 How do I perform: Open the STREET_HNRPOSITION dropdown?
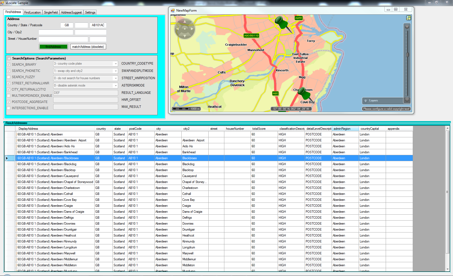coord(116,78)
